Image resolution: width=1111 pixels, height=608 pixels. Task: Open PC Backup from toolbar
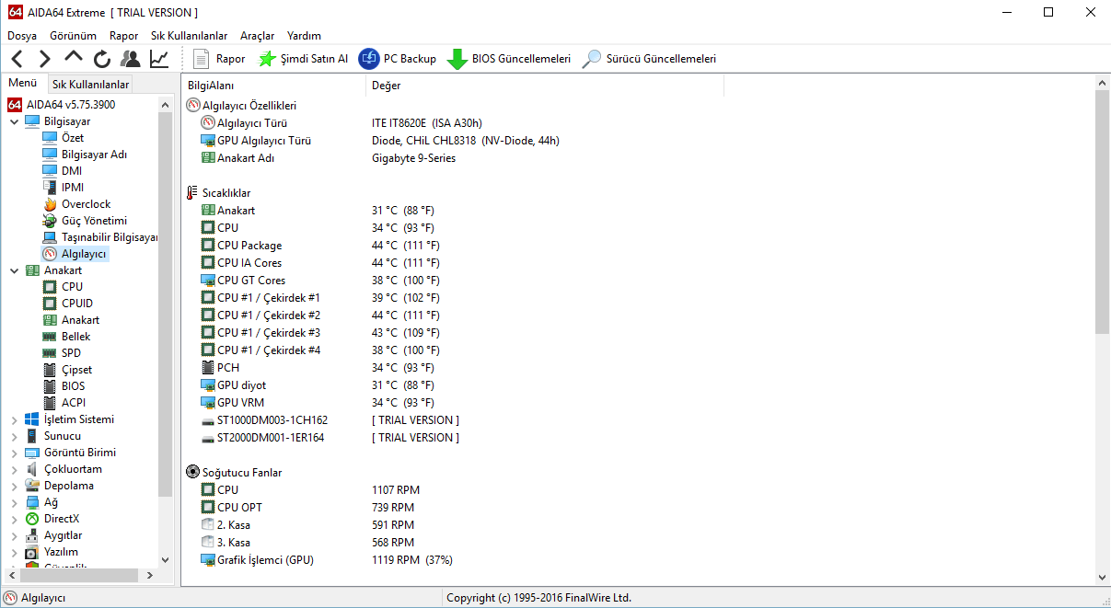click(x=398, y=59)
